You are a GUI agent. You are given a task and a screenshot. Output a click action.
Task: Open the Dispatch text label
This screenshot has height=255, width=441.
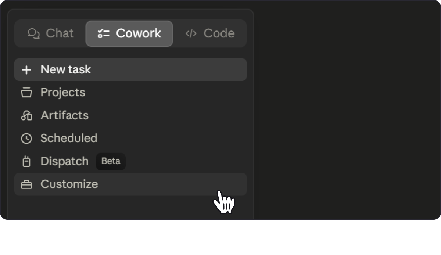point(65,161)
